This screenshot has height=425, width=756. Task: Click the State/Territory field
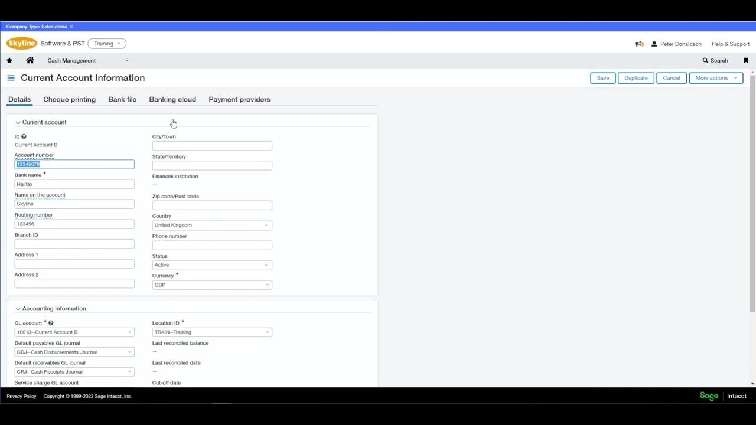pos(212,166)
